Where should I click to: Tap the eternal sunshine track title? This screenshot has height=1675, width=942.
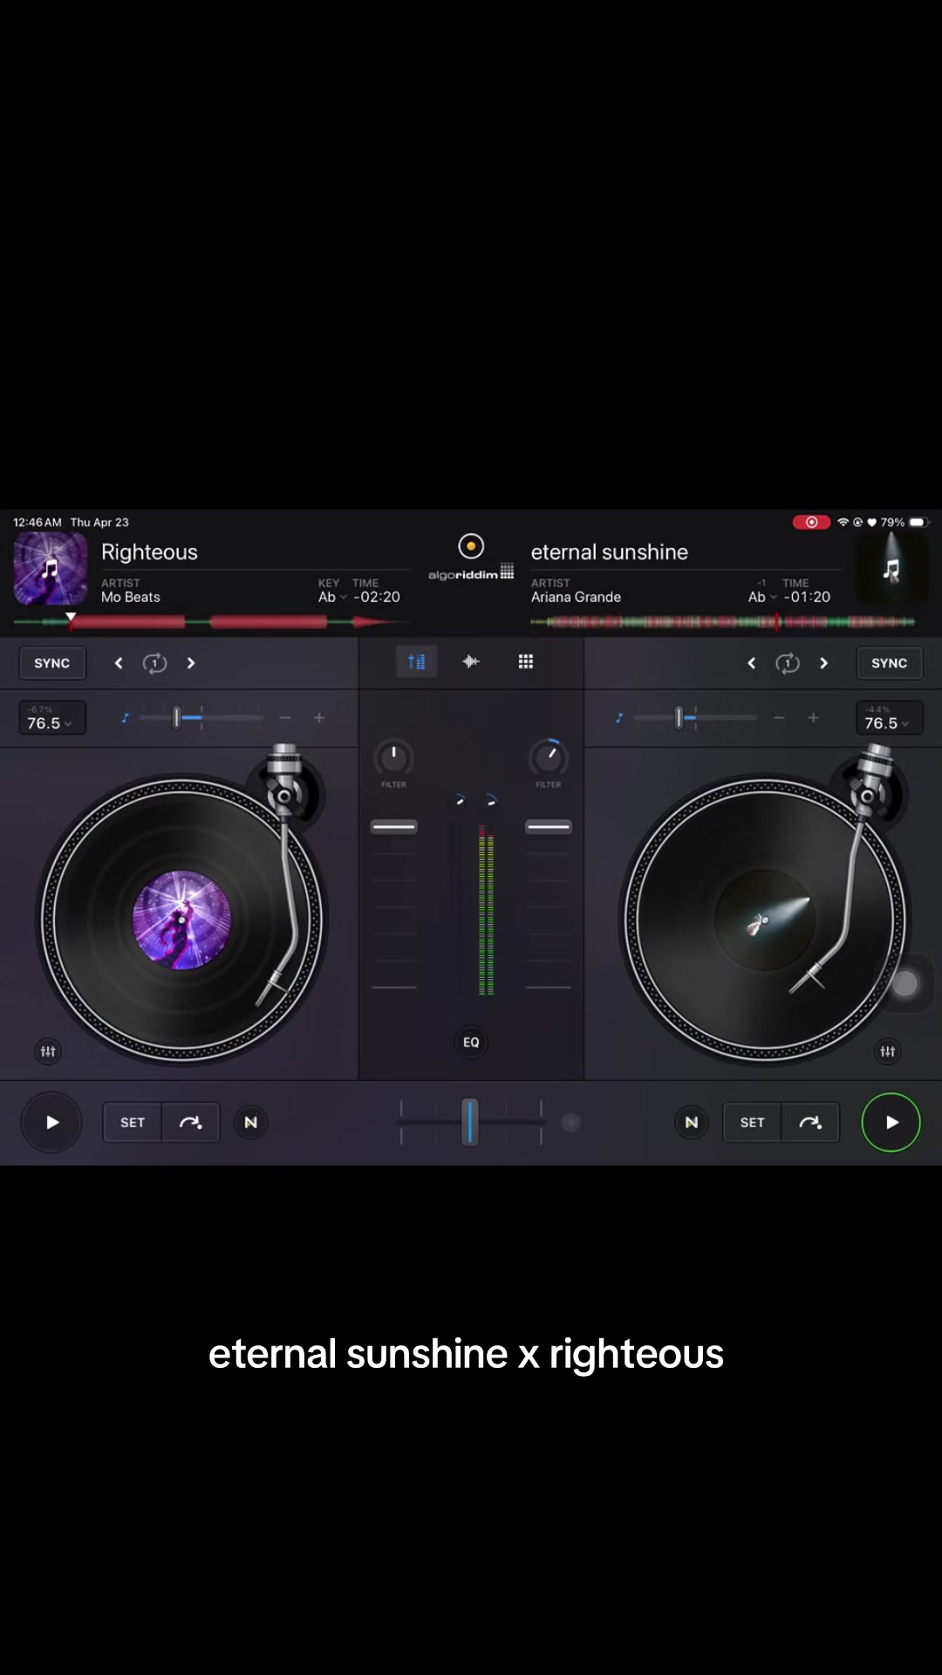click(x=610, y=552)
